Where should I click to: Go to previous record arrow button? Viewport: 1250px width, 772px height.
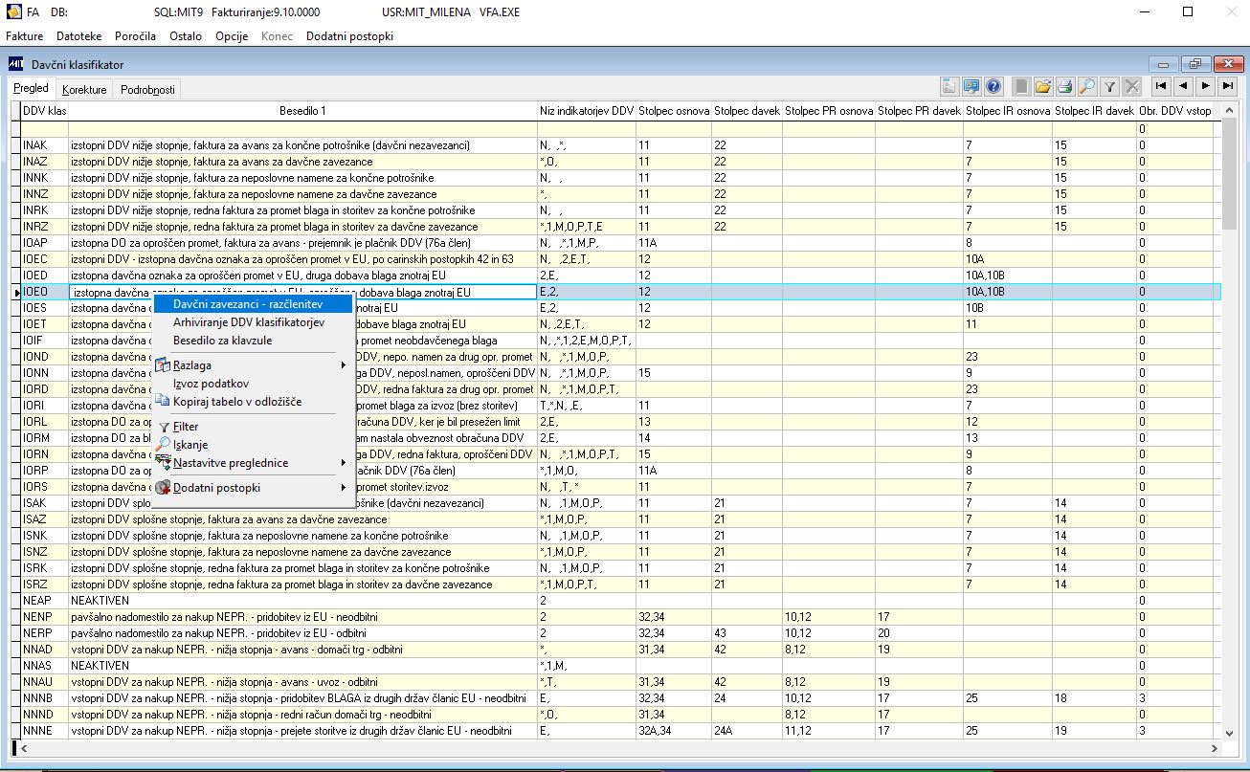[x=1183, y=87]
